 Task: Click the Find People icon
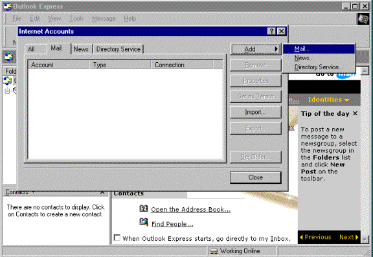click(144, 222)
